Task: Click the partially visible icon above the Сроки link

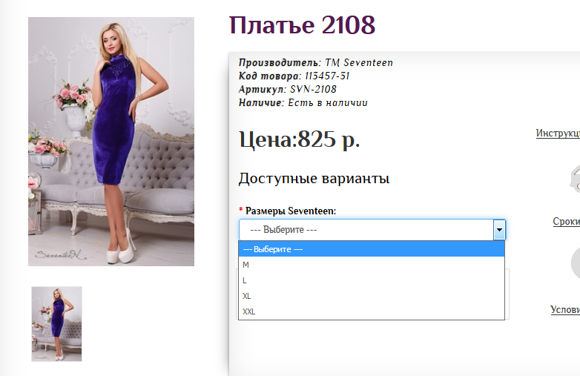Action: [573, 178]
